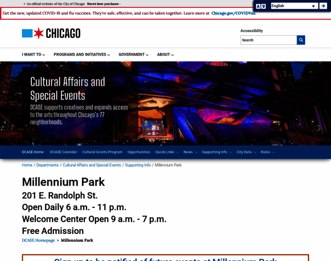Click the Millennium Park heading
The height and width of the screenshot is (261, 331).
pos(63,182)
